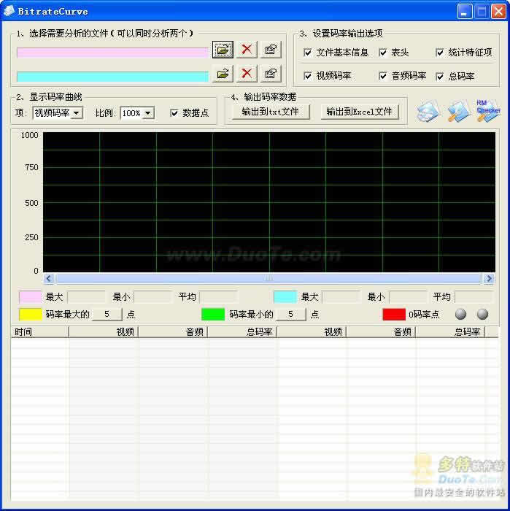Click the cyan second file path field

[x=112, y=77]
